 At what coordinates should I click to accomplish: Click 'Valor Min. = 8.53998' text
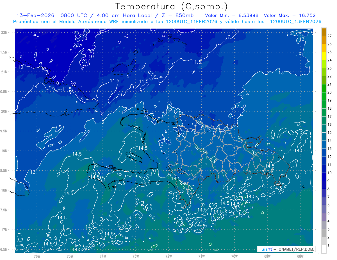(232, 15)
